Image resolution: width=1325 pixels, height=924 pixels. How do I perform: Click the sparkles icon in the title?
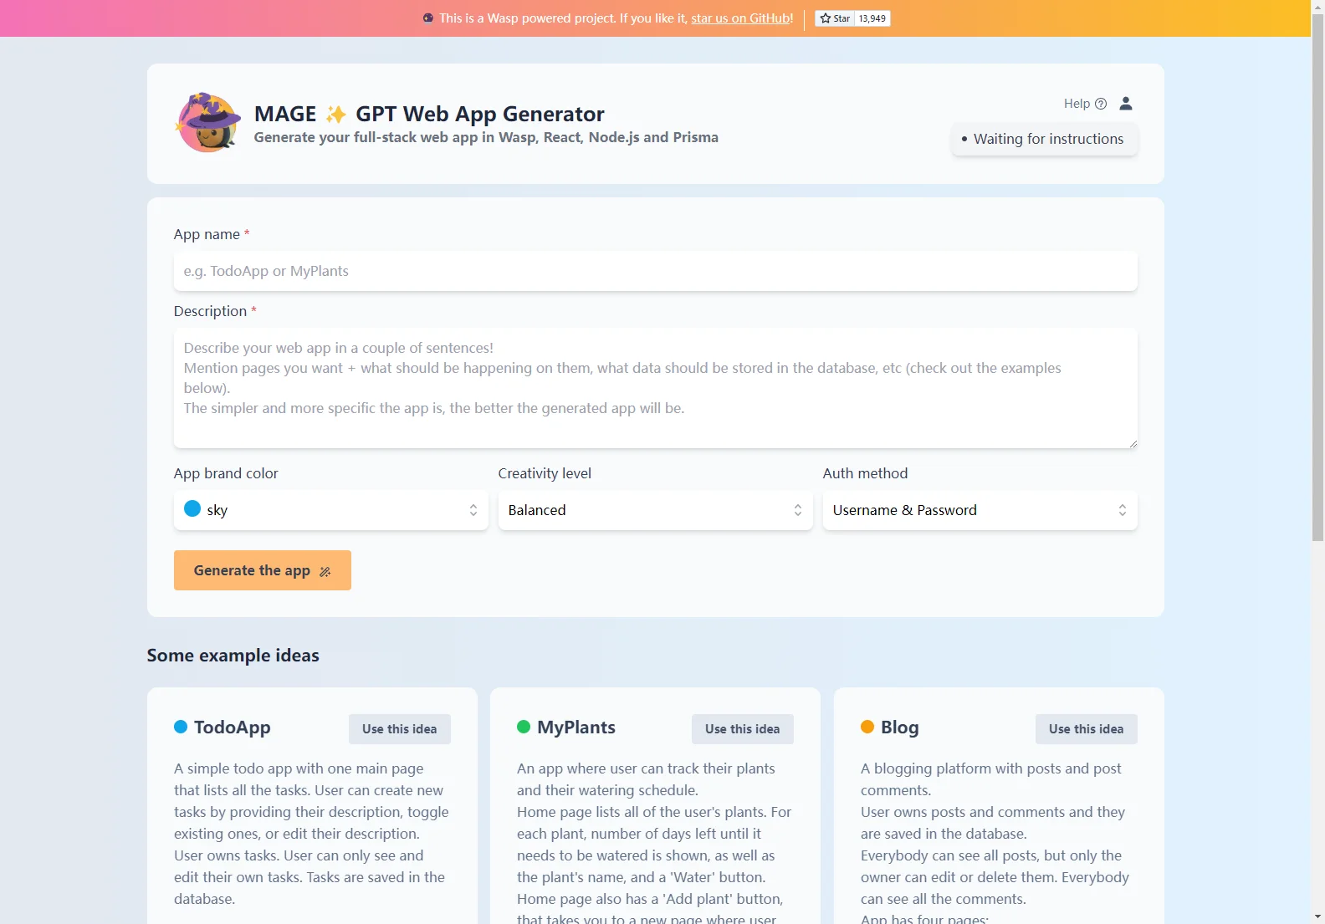tap(336, 114)
